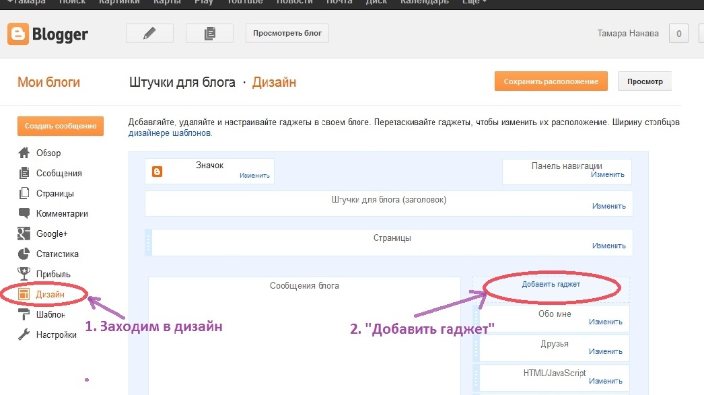Click the Штучки для блога blog title

[x=182, y=83]
